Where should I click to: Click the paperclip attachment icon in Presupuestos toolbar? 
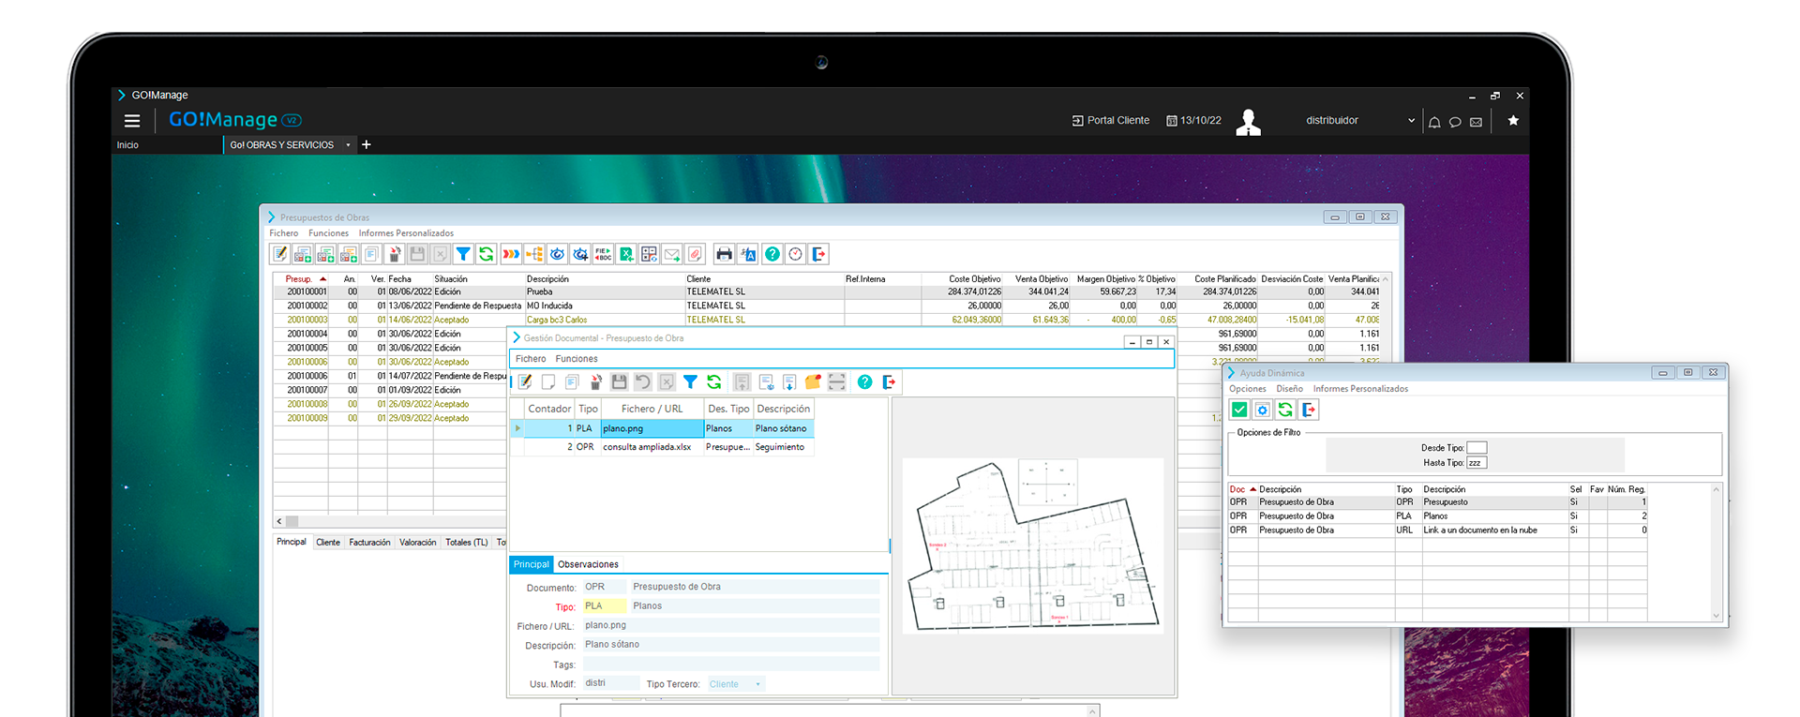click(695, 254)
